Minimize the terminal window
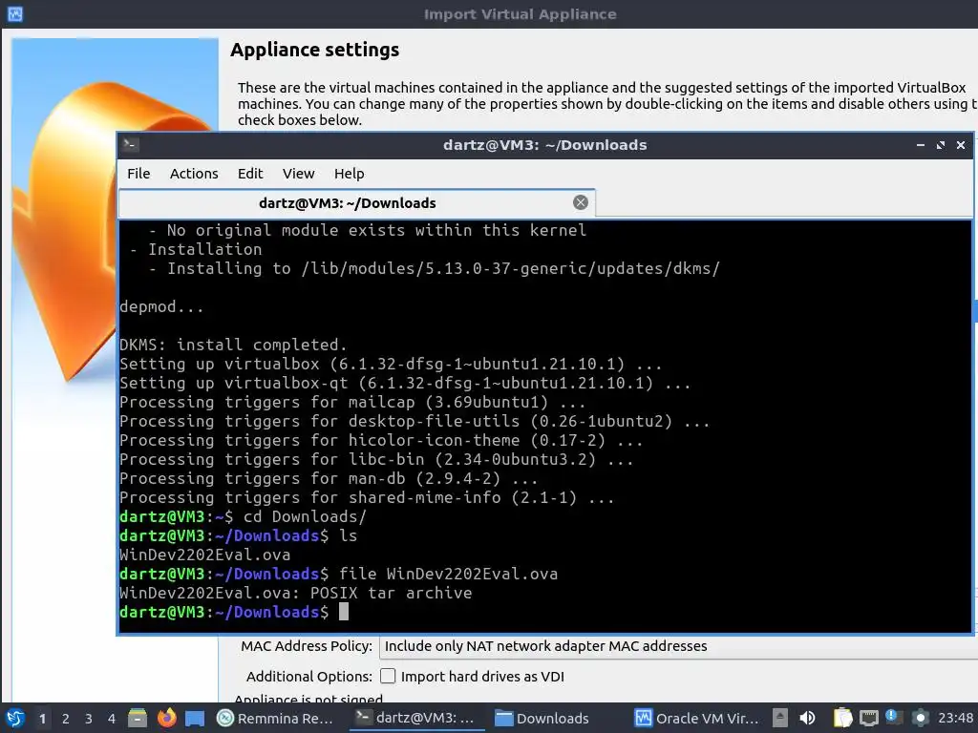This screenshot has height=733, width=978. [x=921, y=145]
